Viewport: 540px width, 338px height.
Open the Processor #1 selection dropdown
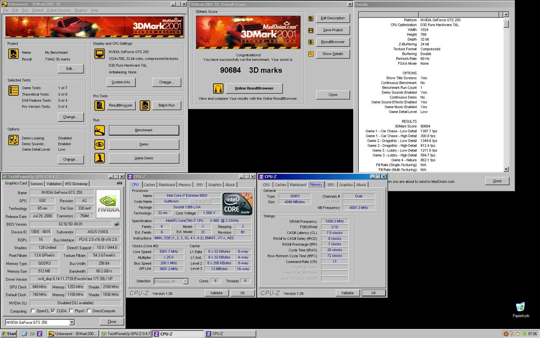pos(185,281)
